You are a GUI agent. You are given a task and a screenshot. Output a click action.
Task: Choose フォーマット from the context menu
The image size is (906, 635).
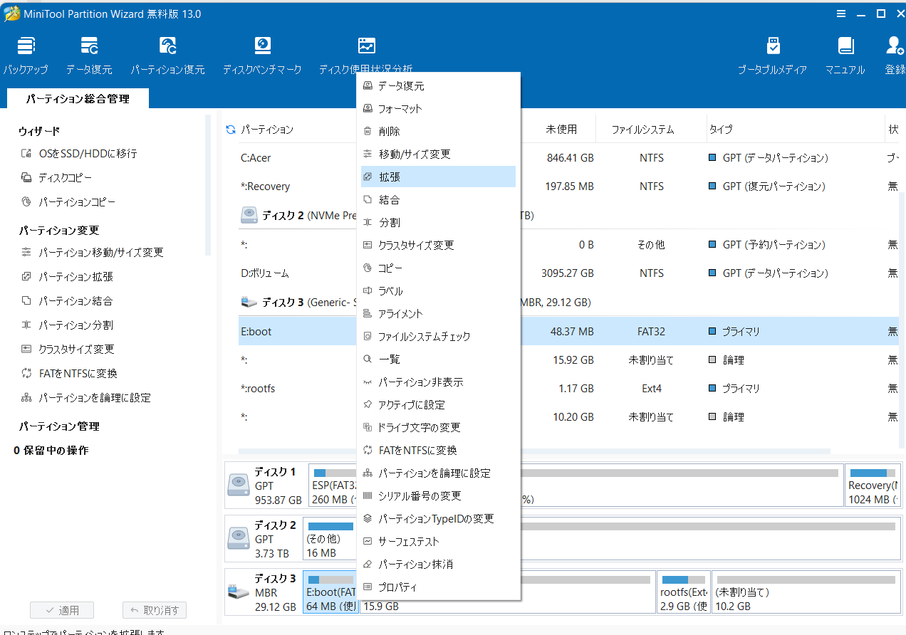[400, 109]
